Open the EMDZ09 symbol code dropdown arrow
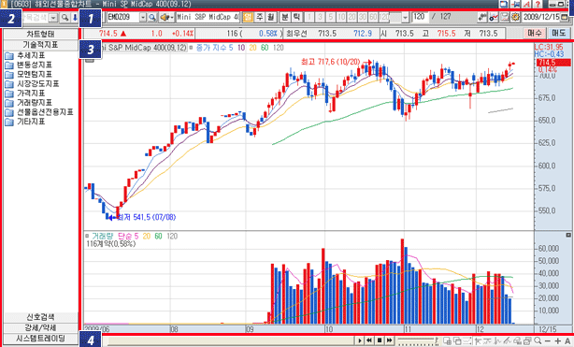The height and width of the screenshot is (347, 574). click(x=143, y=17)
